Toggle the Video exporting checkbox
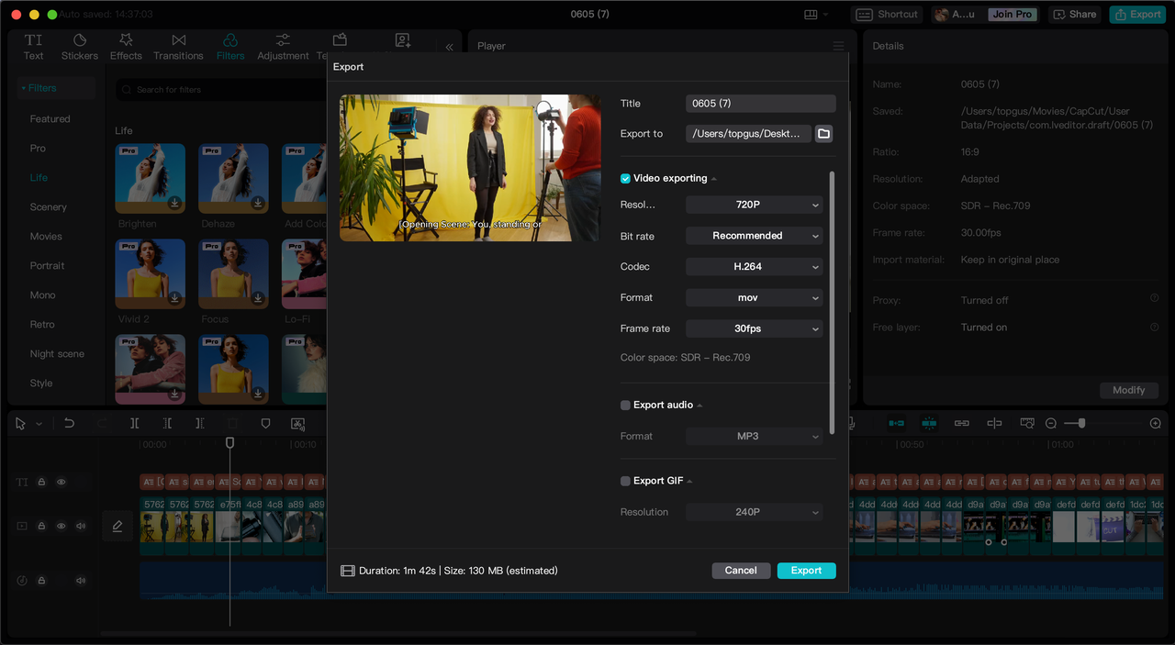The width and height of the screenshot is (1175, 645). tap(625, 178)
